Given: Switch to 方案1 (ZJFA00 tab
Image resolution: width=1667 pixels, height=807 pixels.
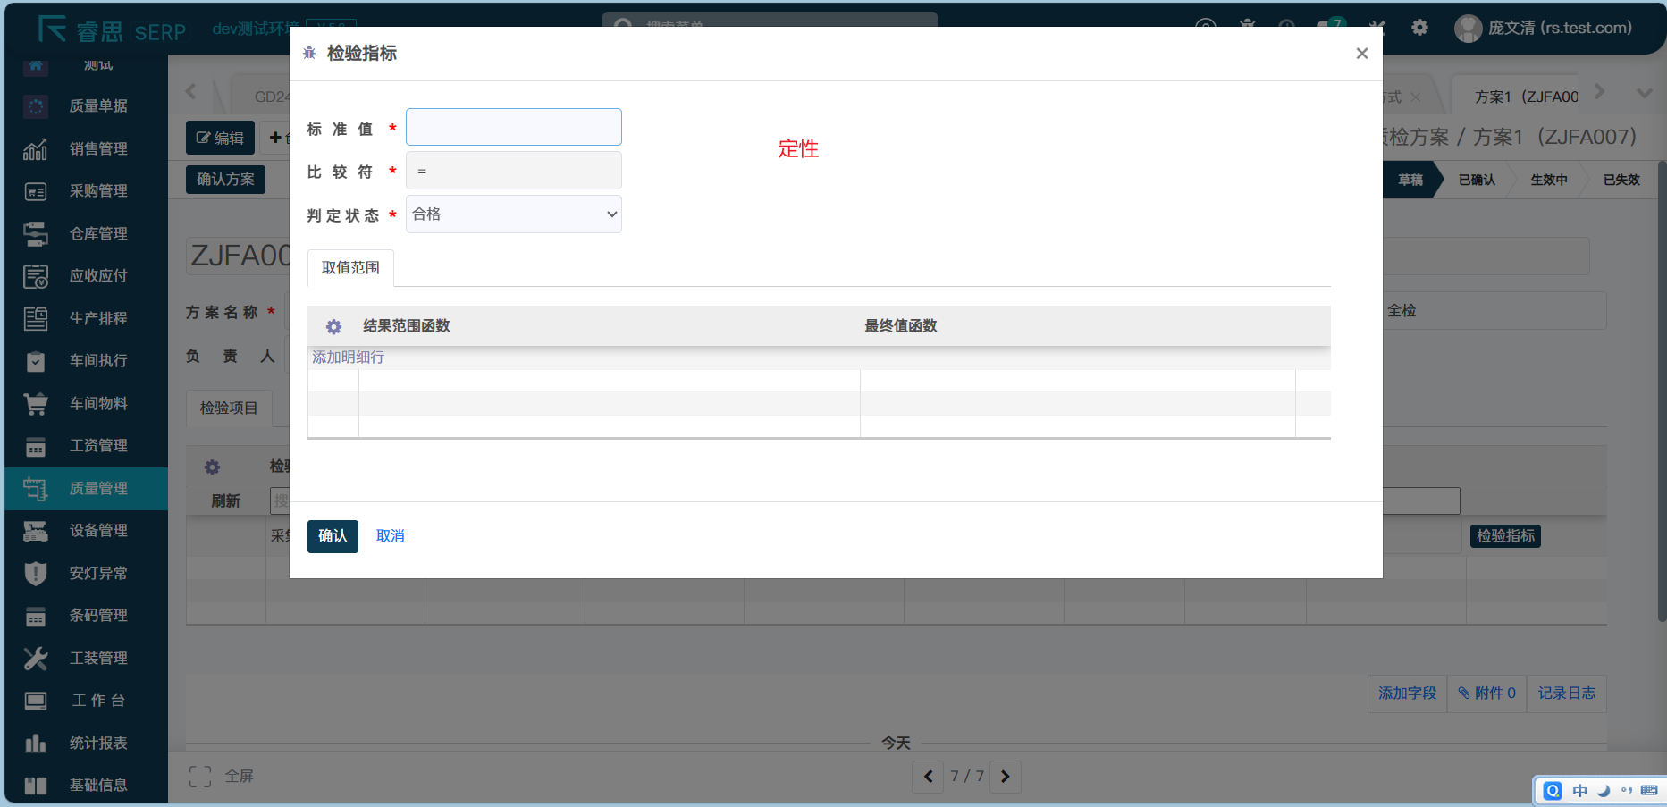Looking at the screenshot, I should click(1526, 97).
